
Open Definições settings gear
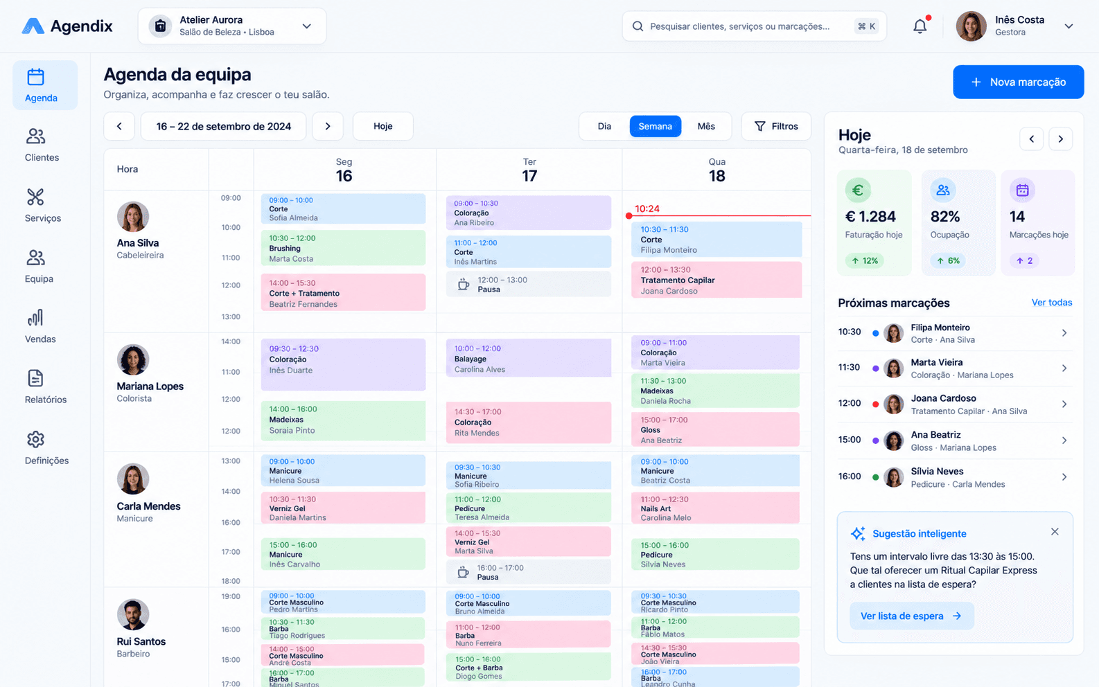click(35, 439)
